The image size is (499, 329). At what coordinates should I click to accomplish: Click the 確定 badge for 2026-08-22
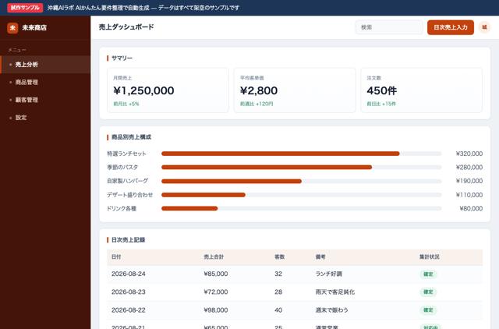(428, 310)
